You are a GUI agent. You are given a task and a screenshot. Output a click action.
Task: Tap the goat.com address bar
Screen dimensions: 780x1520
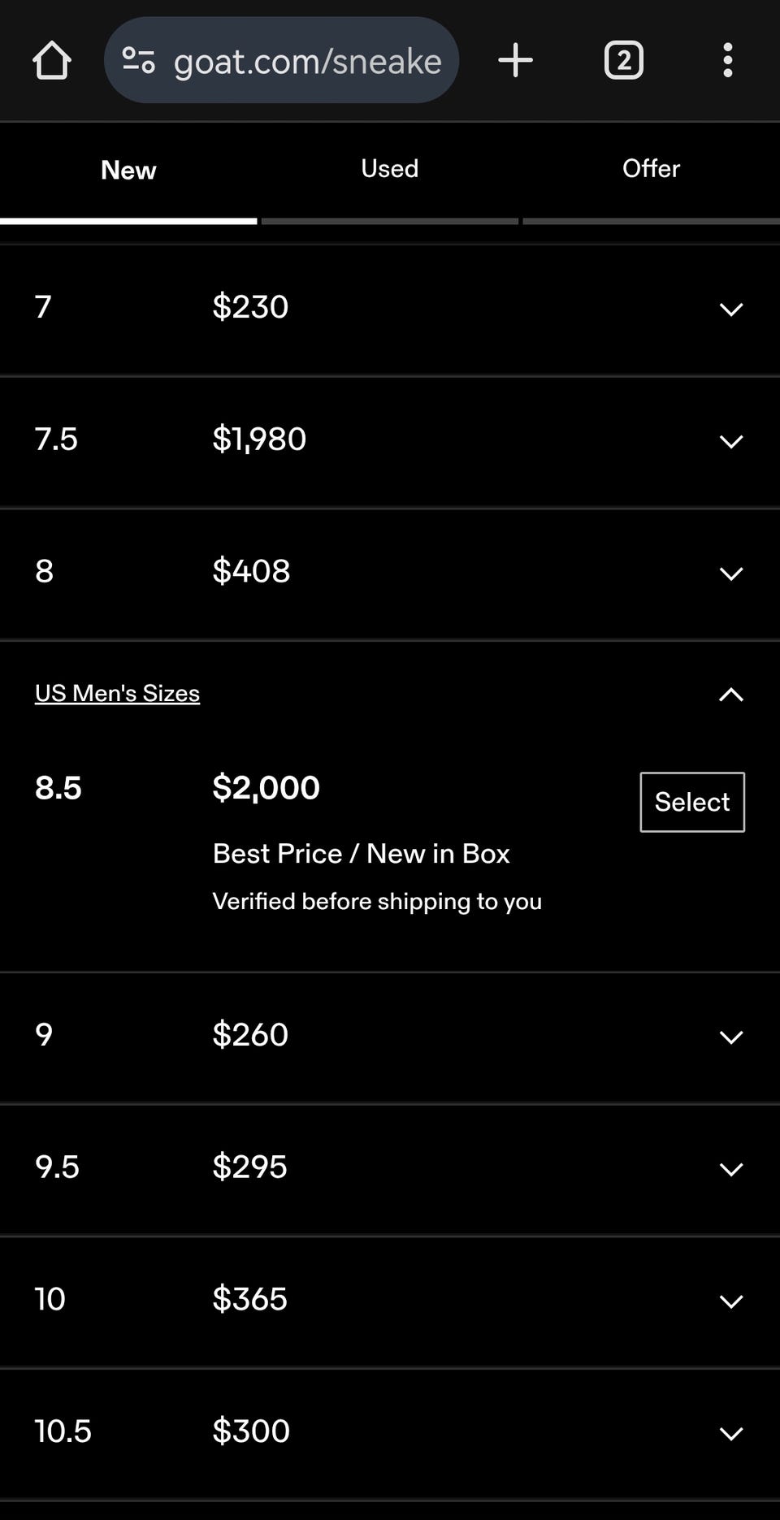[281, 60]
